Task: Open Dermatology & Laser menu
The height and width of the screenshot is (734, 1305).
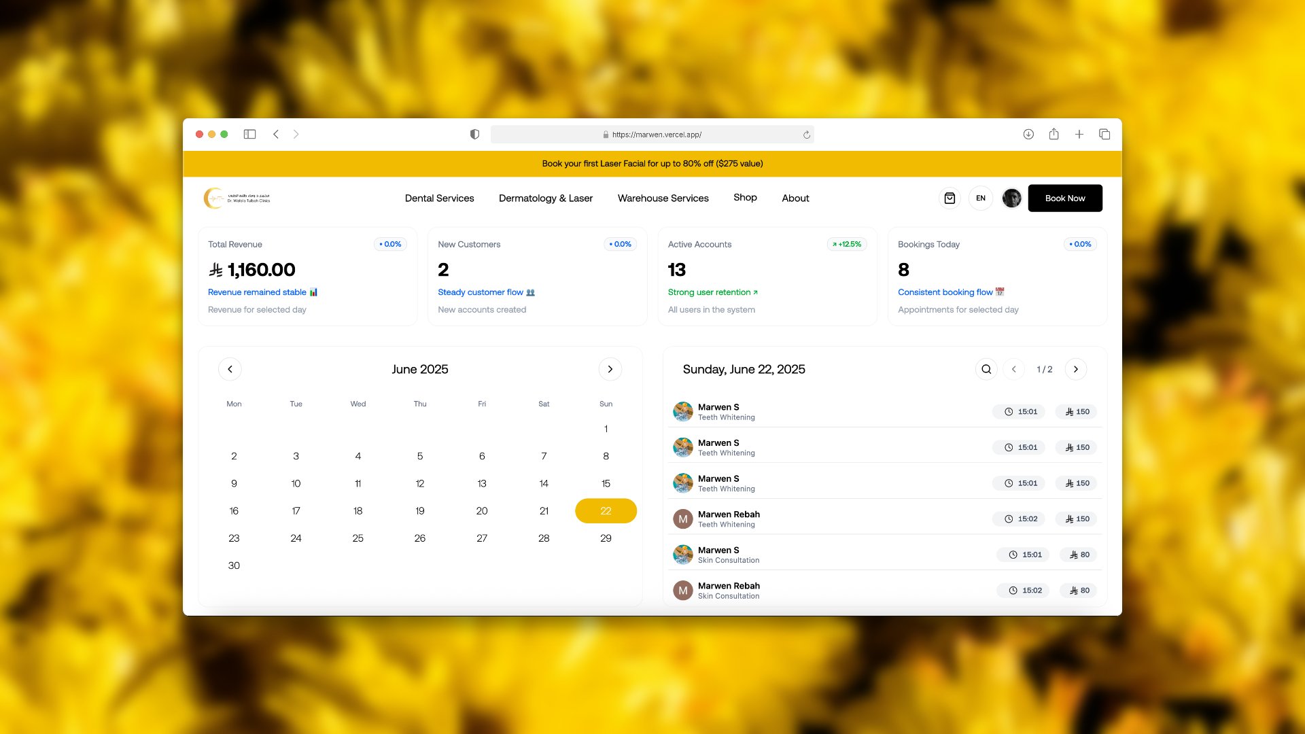Action: pyautogui.click(x=546, y=198)
